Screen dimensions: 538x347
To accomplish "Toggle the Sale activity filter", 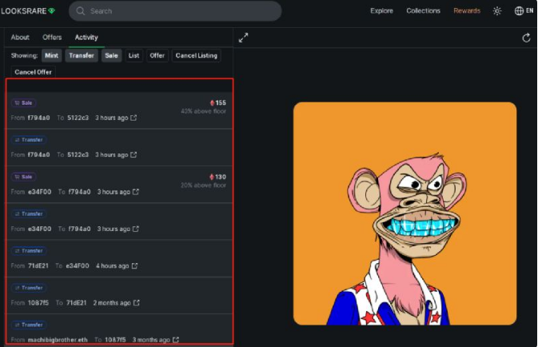I will [111, 56].
